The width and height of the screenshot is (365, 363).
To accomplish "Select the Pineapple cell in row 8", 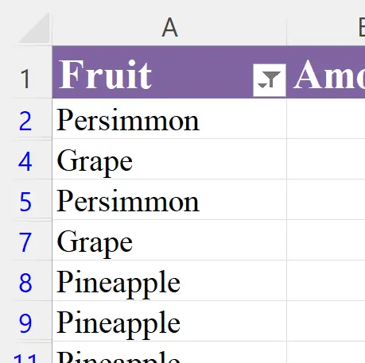I will (x=169, y=280).
